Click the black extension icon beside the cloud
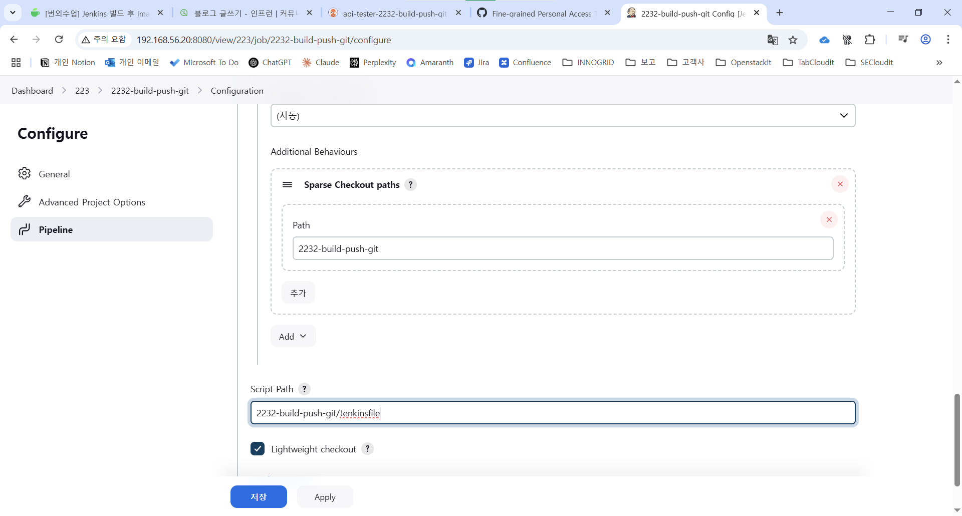The height and width of the screenshot is (516, 962). tap(847, 40)
